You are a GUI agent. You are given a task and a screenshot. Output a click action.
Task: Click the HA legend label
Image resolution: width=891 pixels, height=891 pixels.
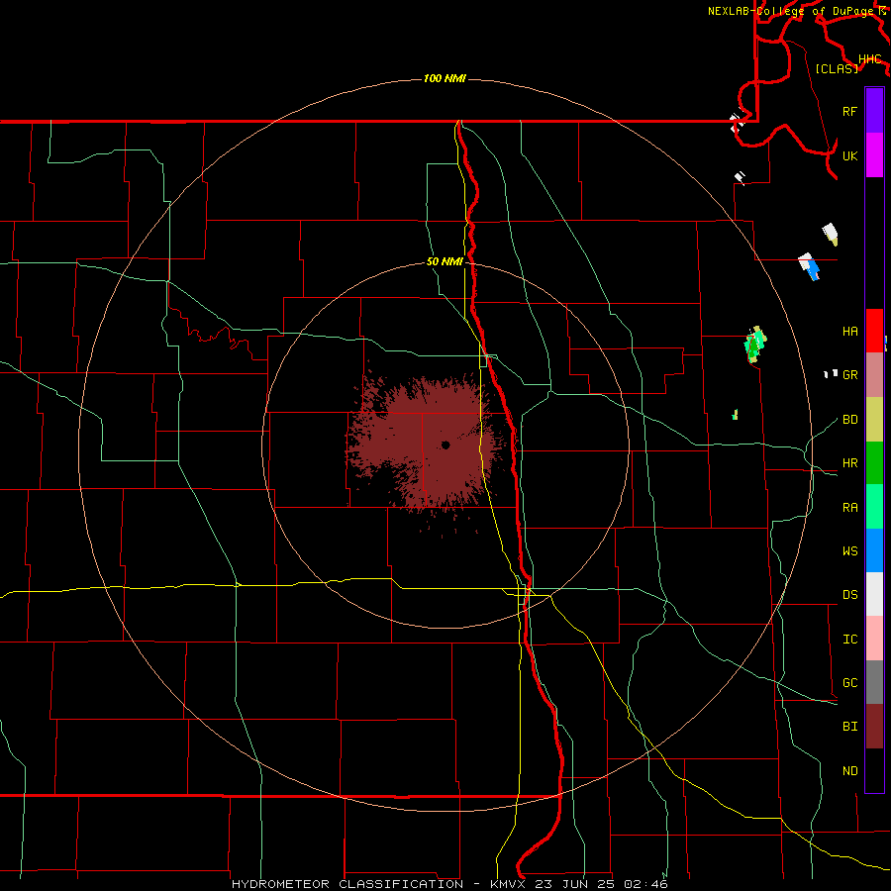click(849, 331)
